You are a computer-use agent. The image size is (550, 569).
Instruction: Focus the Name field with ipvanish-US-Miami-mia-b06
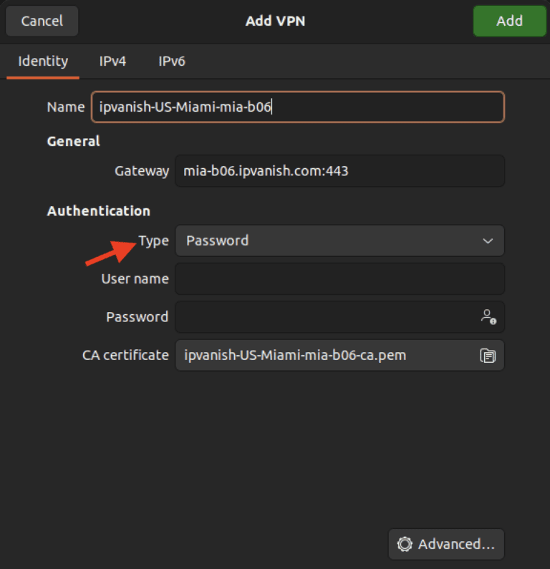[x=297, y=107]
